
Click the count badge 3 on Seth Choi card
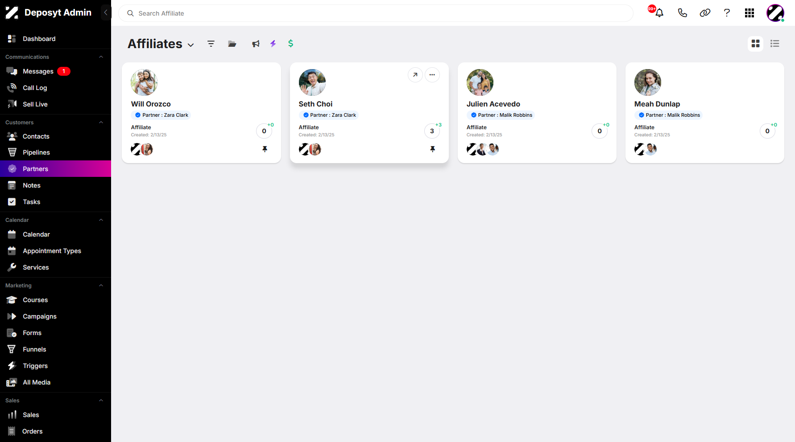pyautogui.click(x=432, y=131)
